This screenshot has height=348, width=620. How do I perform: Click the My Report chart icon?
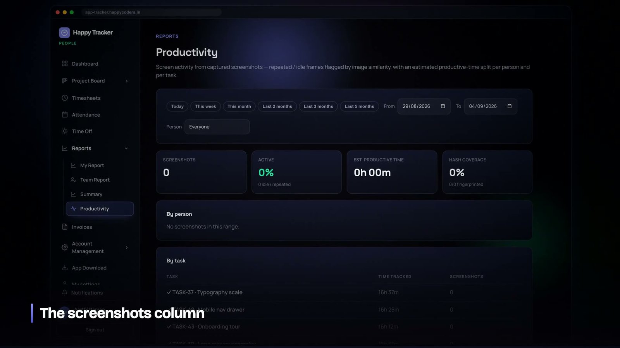(x=73, y=165)
